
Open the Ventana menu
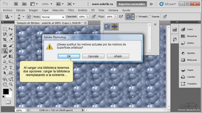(x=113, y=10)
